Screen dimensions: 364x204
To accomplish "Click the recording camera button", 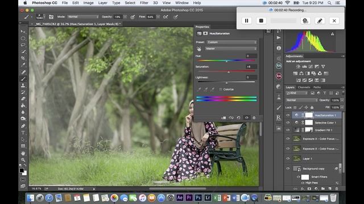I will point(305,21).
